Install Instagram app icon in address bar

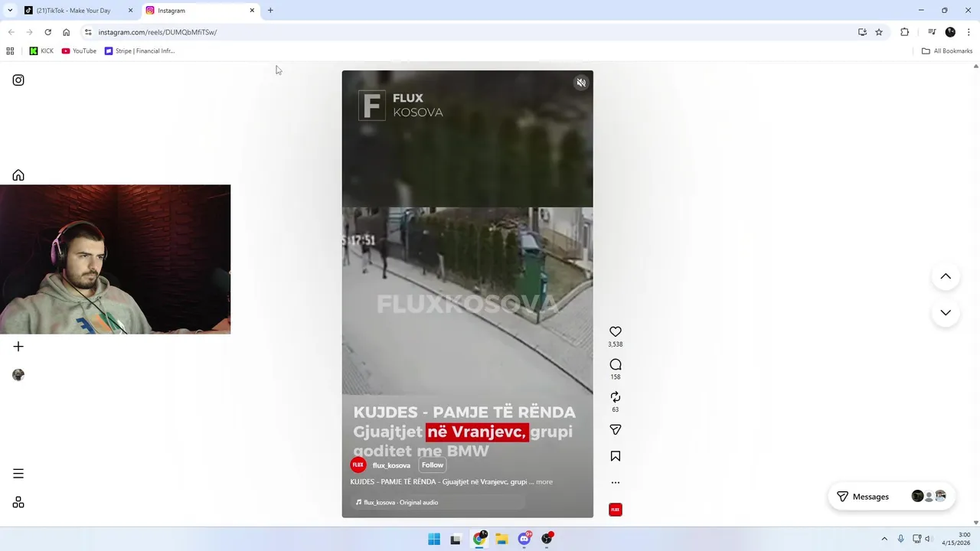coord(862,32)
